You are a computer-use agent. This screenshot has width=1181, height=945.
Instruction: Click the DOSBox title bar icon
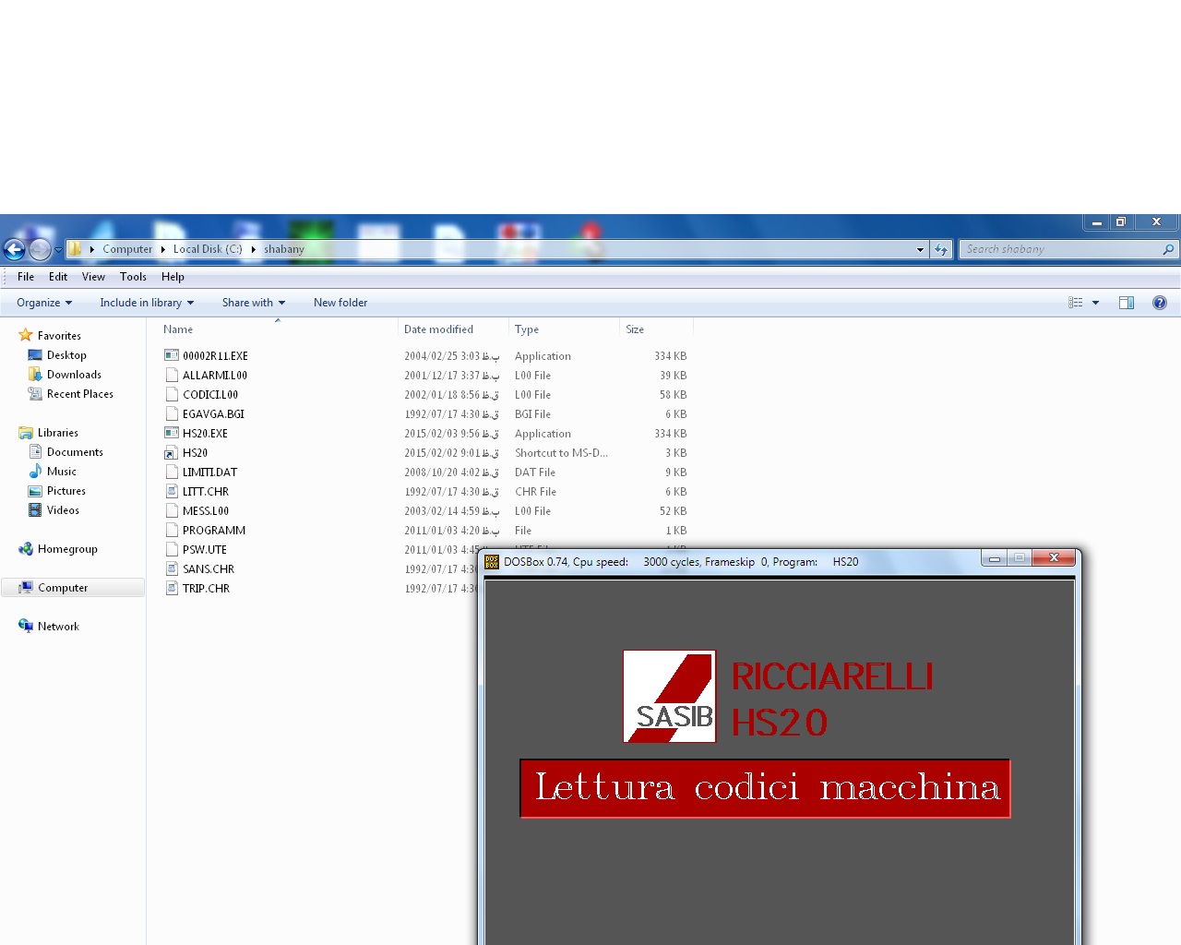click(x=492, y=562)
